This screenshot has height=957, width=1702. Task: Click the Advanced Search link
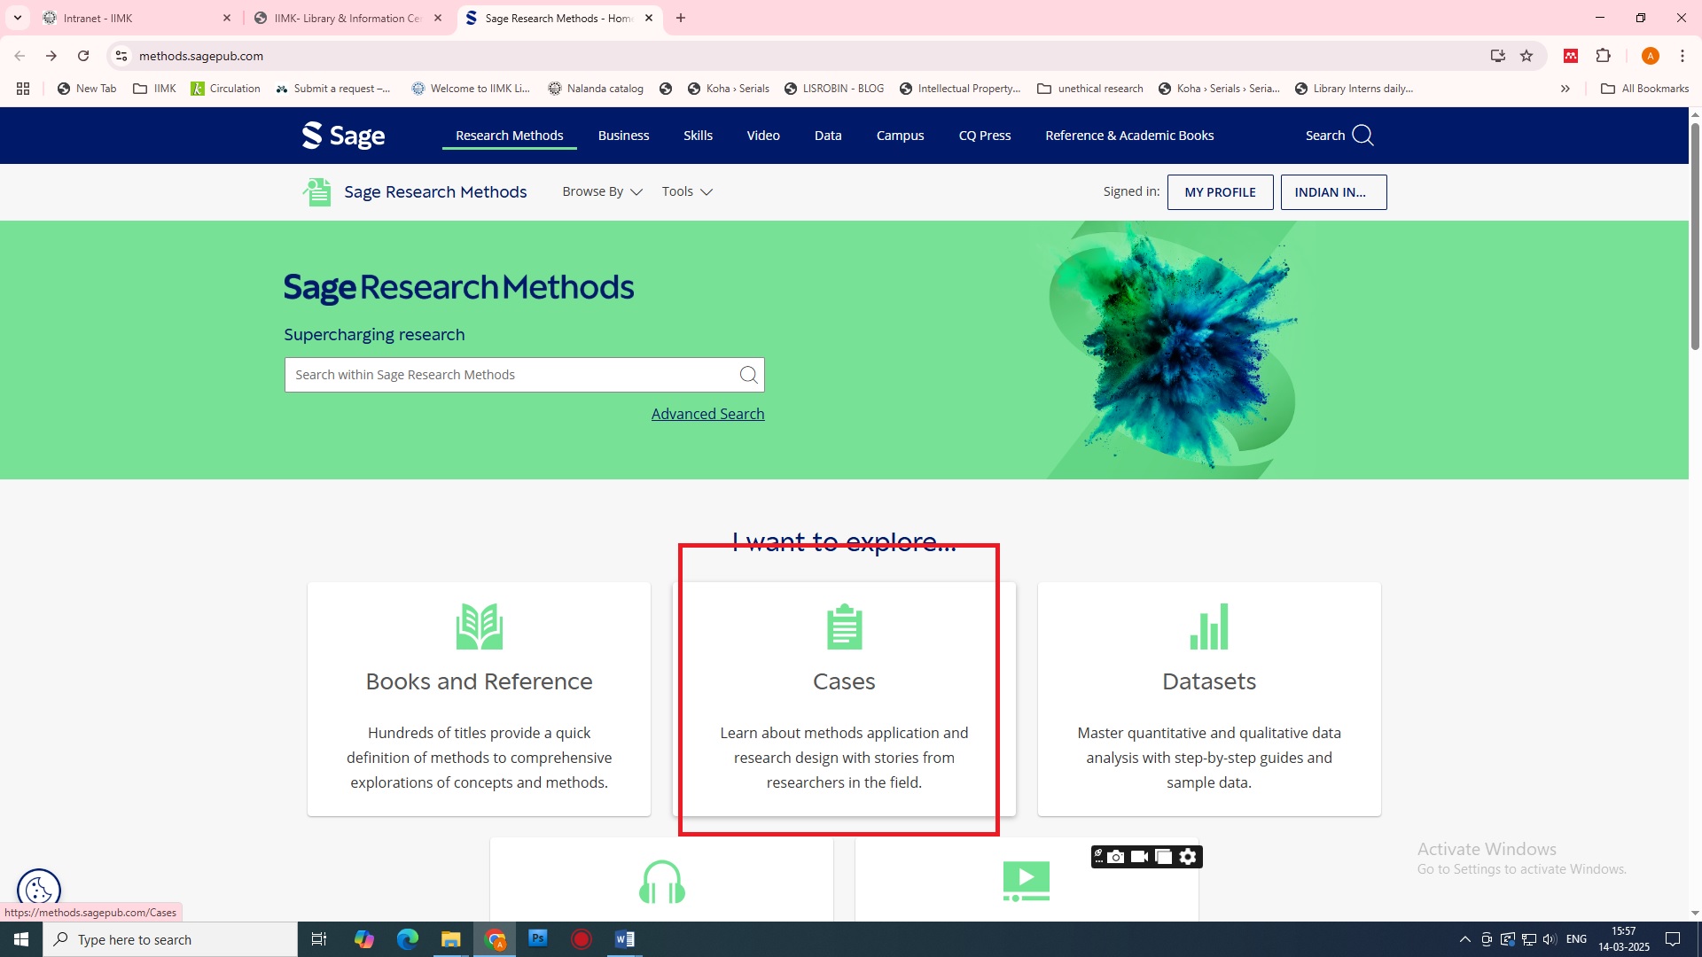(x=707, y=414)
